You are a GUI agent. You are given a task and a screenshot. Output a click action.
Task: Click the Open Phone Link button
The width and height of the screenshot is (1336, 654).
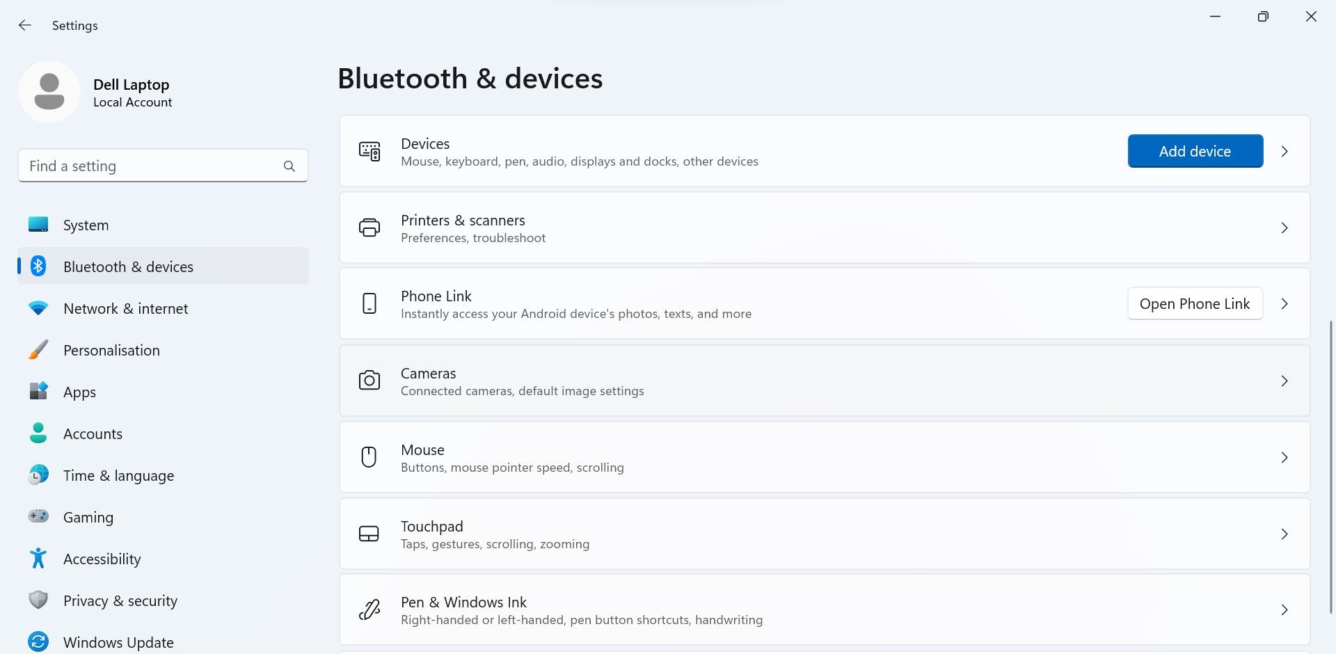1195,303
